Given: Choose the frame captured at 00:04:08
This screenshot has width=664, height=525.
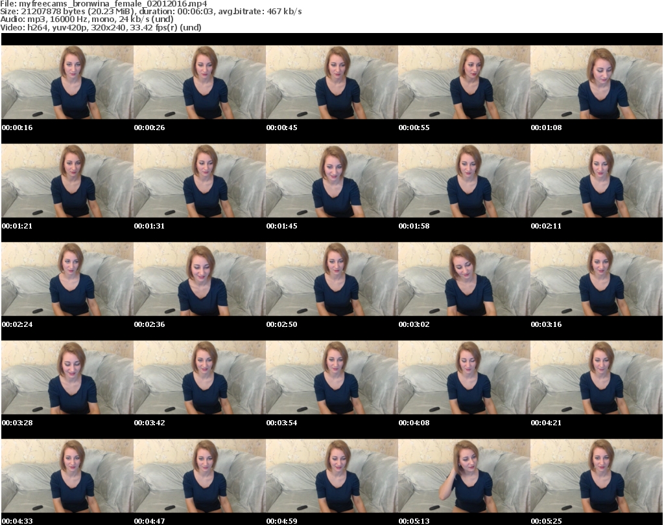Looking at the screenshot, I should coord(464,377).
